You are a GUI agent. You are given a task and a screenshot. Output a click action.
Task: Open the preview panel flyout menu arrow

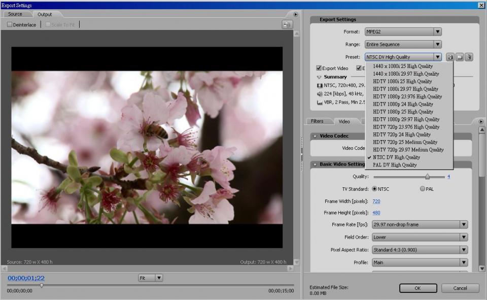(x=296, y=14)
